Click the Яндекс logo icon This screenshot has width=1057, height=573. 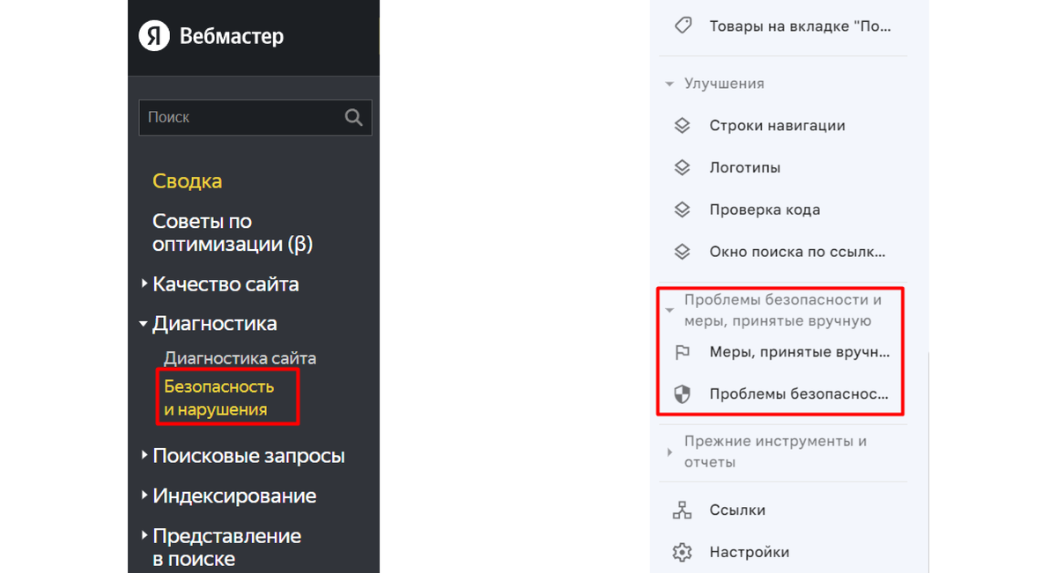153,36
